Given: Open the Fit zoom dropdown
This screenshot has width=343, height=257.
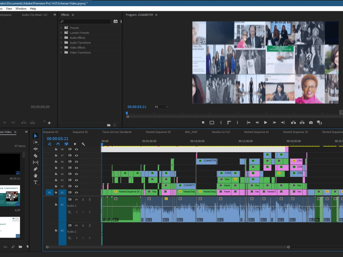Looking at the screenshot, I should pyautogui.click(x=161, y=107).
